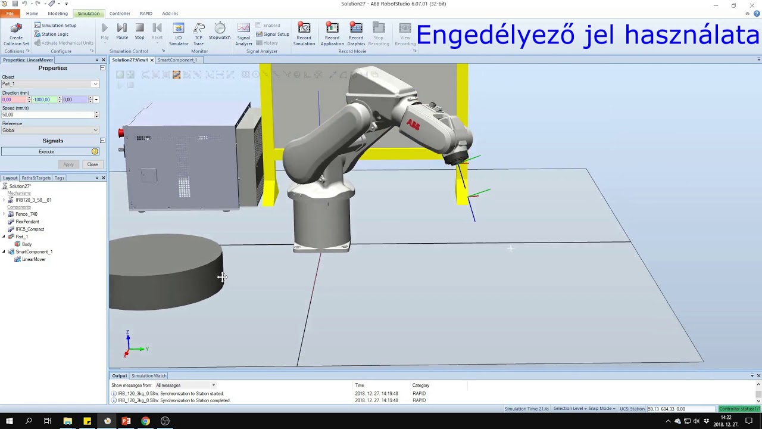Open Station Logic

tap(51, 34)
